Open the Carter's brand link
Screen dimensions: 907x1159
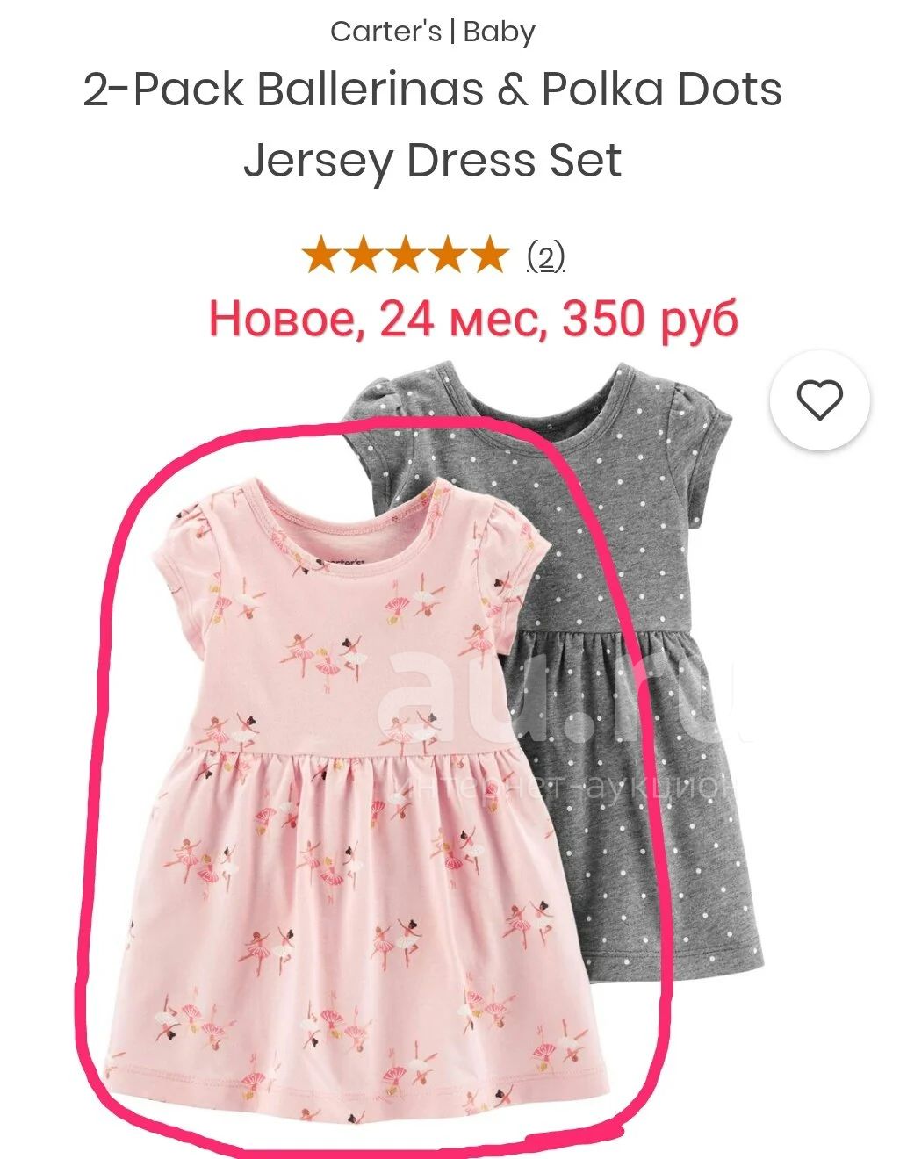coord(385,32)
